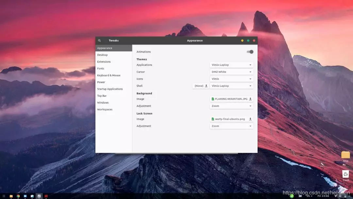Open the Applications theme dropdown

[x=231, y=65]
